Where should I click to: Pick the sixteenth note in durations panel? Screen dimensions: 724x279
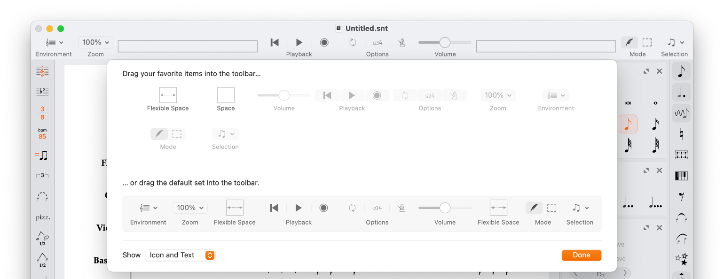point(655,124)
